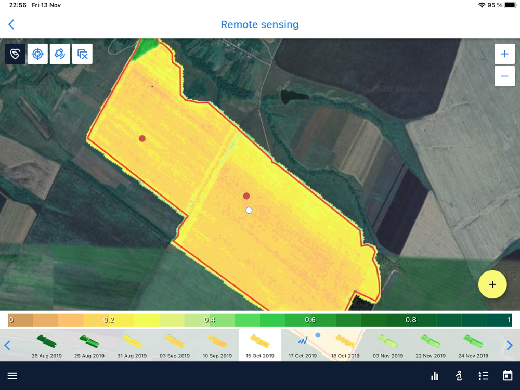Open the 17 Oct 2019 chart entry
The height and width of the screenshot is (390, 520).
point(303,345)
